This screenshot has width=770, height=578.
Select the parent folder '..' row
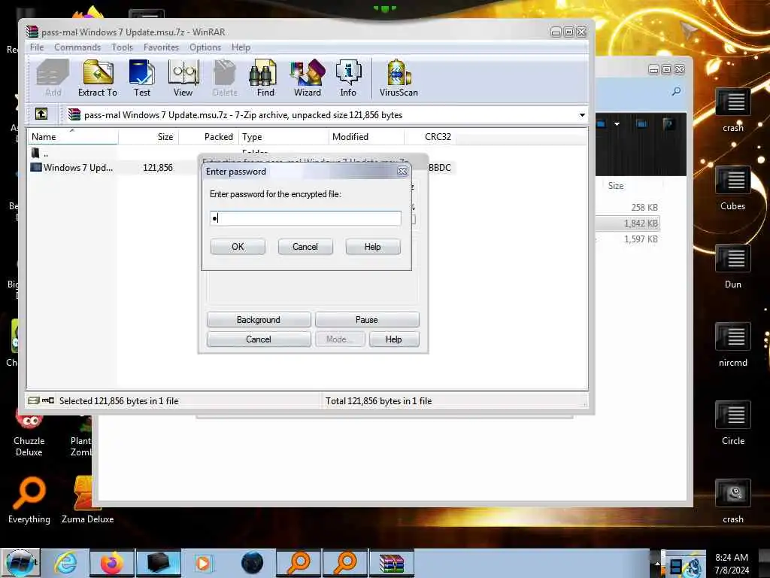[41, 154]
